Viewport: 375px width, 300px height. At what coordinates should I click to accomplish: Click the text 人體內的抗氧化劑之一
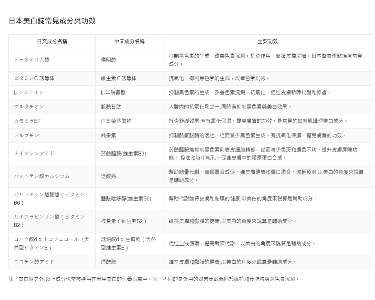point(194,107)
